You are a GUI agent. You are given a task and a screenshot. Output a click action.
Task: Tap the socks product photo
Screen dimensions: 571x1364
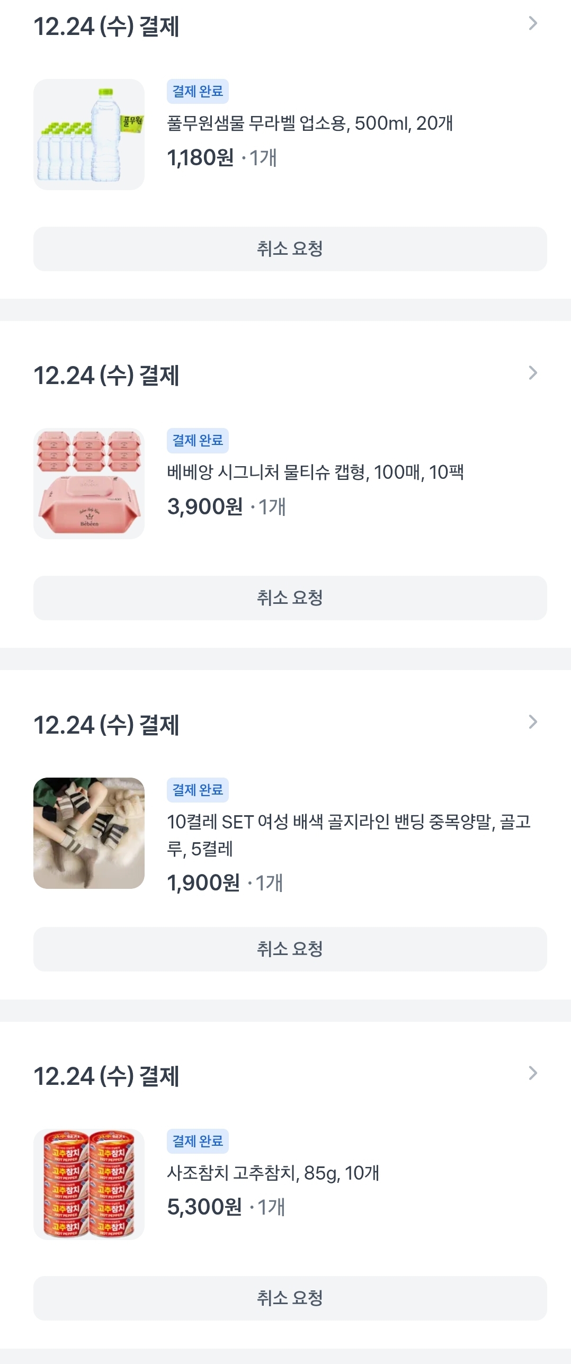coord(89,833)
